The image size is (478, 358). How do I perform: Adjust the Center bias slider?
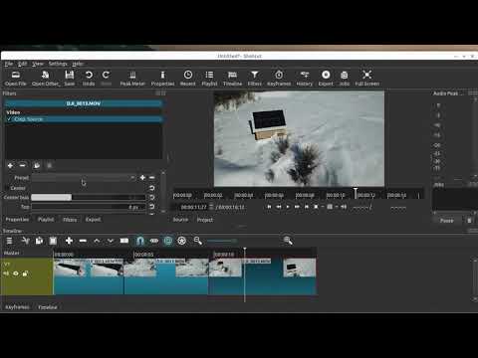(89, 197)
